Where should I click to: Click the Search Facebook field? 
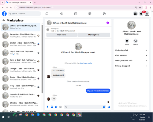[x=24, y=14]
